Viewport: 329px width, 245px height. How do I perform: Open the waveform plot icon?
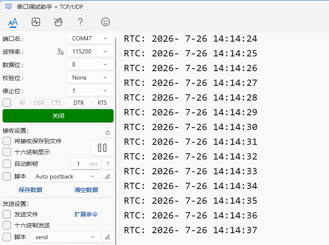[x=36, y=22]
